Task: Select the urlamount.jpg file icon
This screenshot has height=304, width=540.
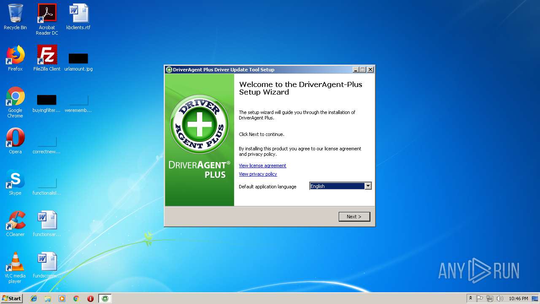Action: (78, 61)
